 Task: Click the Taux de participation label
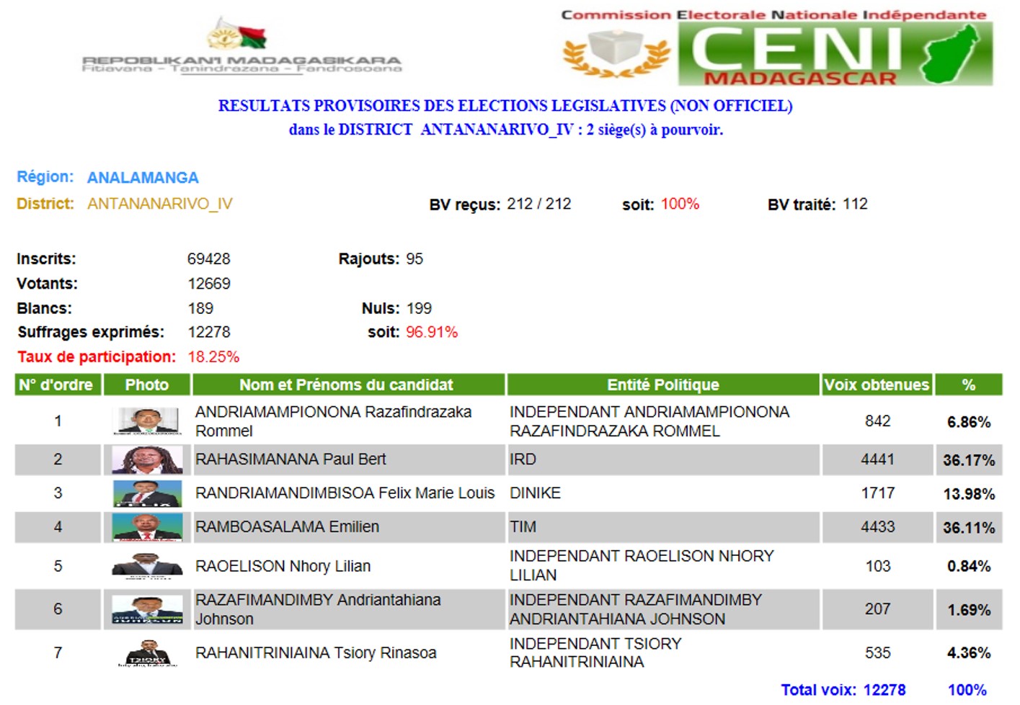(x=97, y=356)
